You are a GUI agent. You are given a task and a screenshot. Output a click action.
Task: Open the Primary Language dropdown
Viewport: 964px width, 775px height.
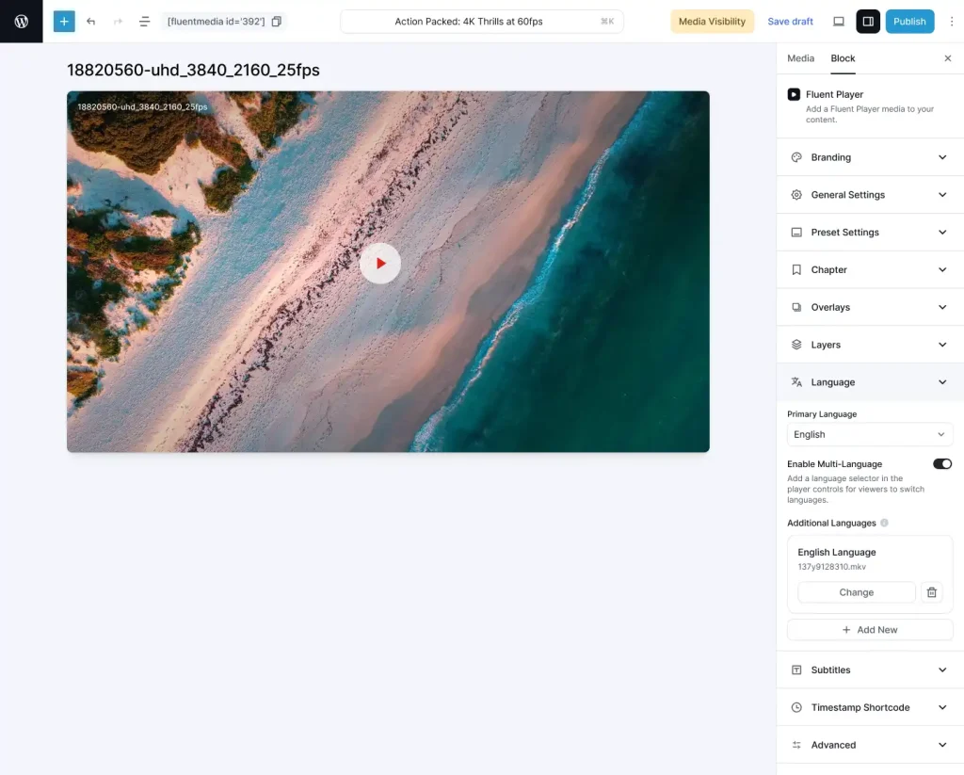pos(869,434)
